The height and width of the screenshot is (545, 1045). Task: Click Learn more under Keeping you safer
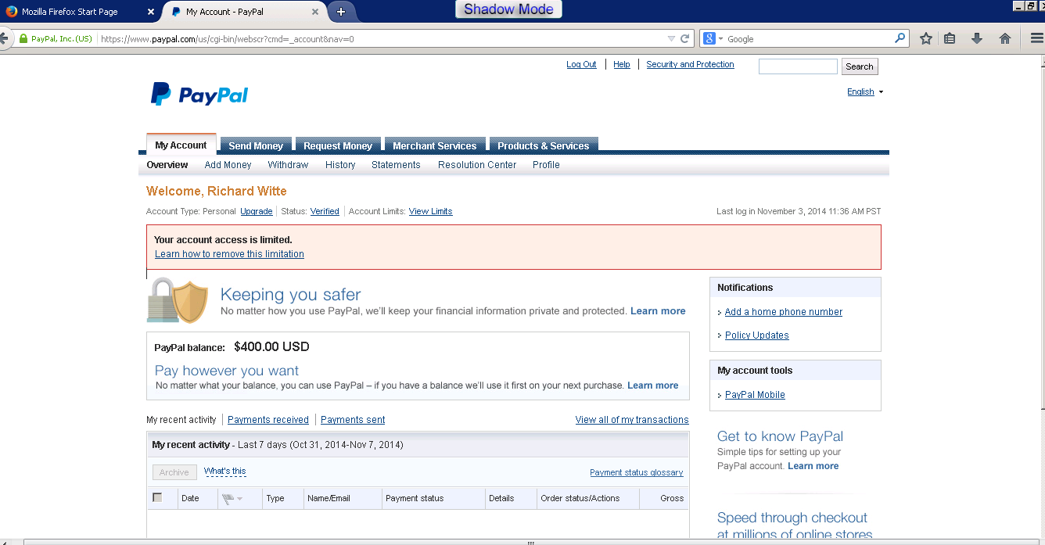[x=658, y=310]
